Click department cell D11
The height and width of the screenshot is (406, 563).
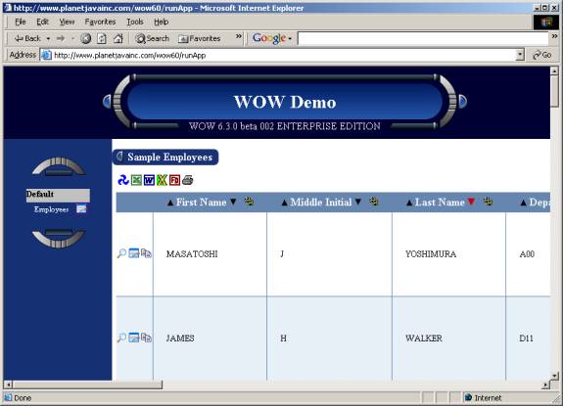click(528, 338)
